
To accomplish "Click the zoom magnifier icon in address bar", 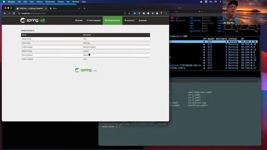I will (125, 13).
